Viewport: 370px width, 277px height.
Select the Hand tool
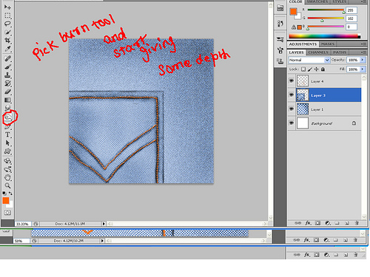pos(7,177)
